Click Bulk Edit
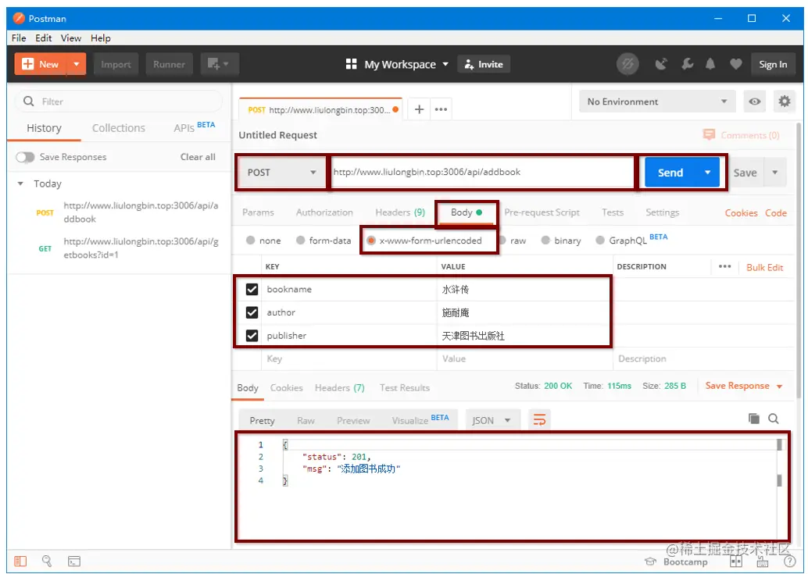The height and width of the screenshot is (574, 808). [765, 268]
